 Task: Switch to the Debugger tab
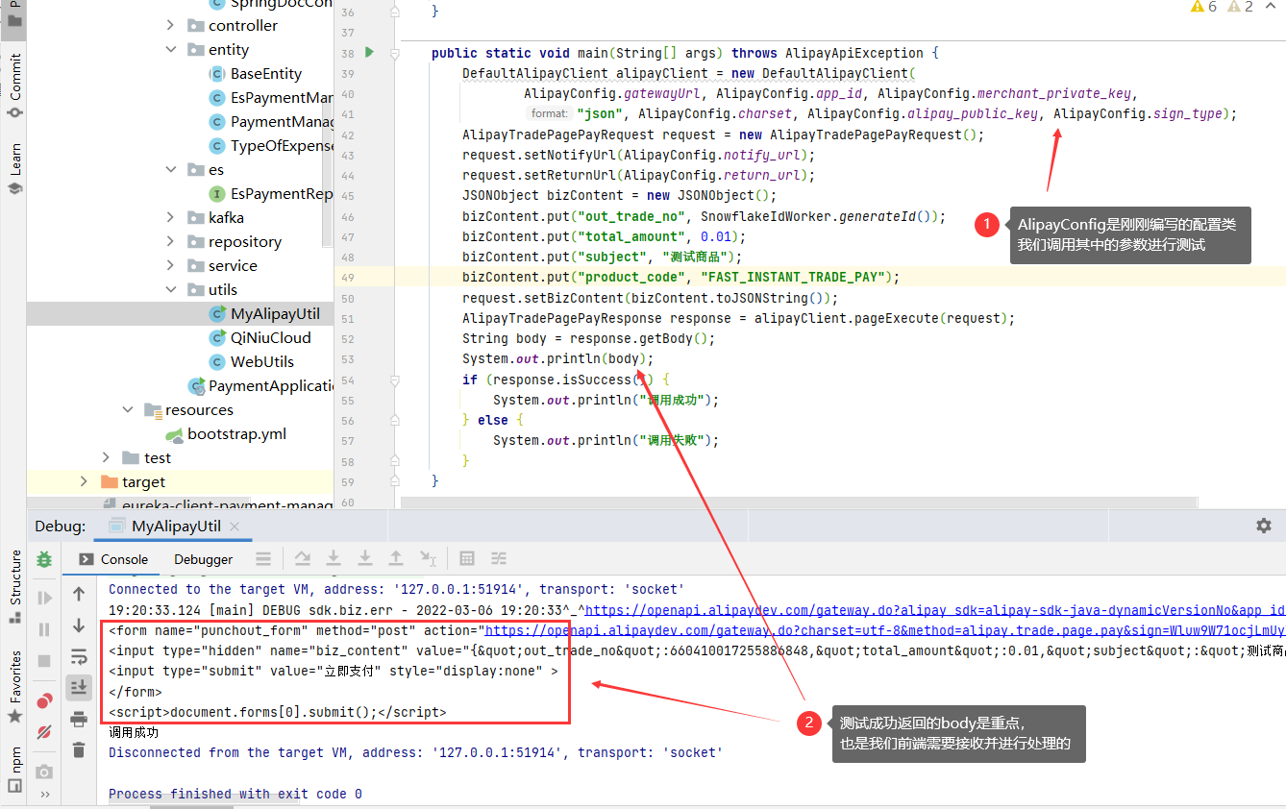202,558
